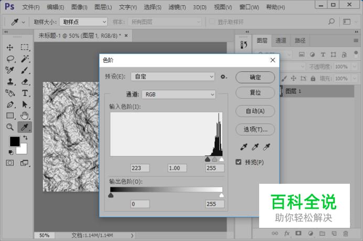
Task: Open the search icon in options bar
Action: [332, 22]
